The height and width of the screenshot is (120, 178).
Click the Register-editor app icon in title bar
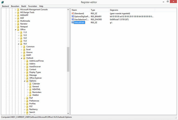point(3,2)
